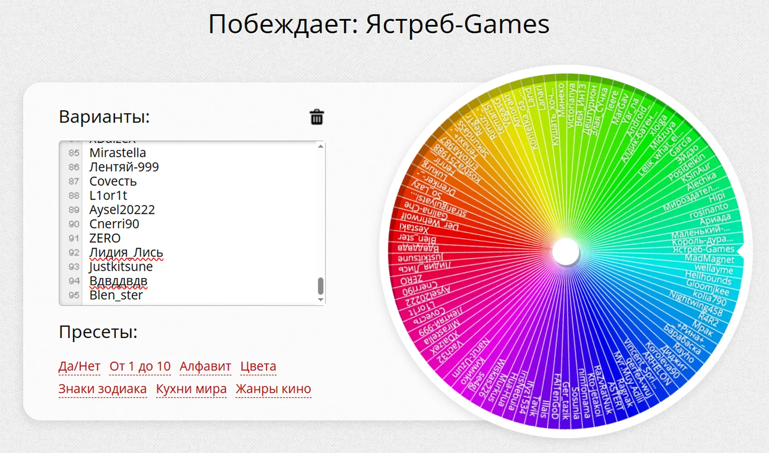Click the kolia790 wheel segment

[709, 298]
